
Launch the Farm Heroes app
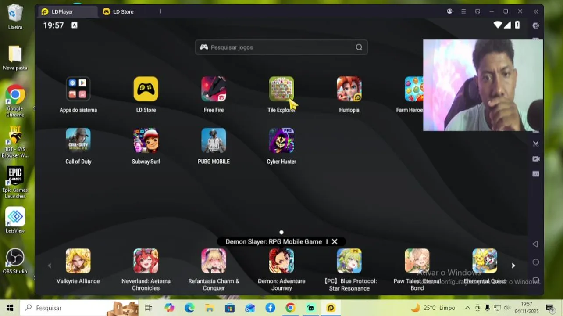pyautogui.click(x=413, y=89)
